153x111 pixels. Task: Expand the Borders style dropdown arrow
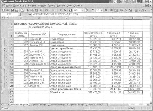pyautogui.click(x=139, y=10)
